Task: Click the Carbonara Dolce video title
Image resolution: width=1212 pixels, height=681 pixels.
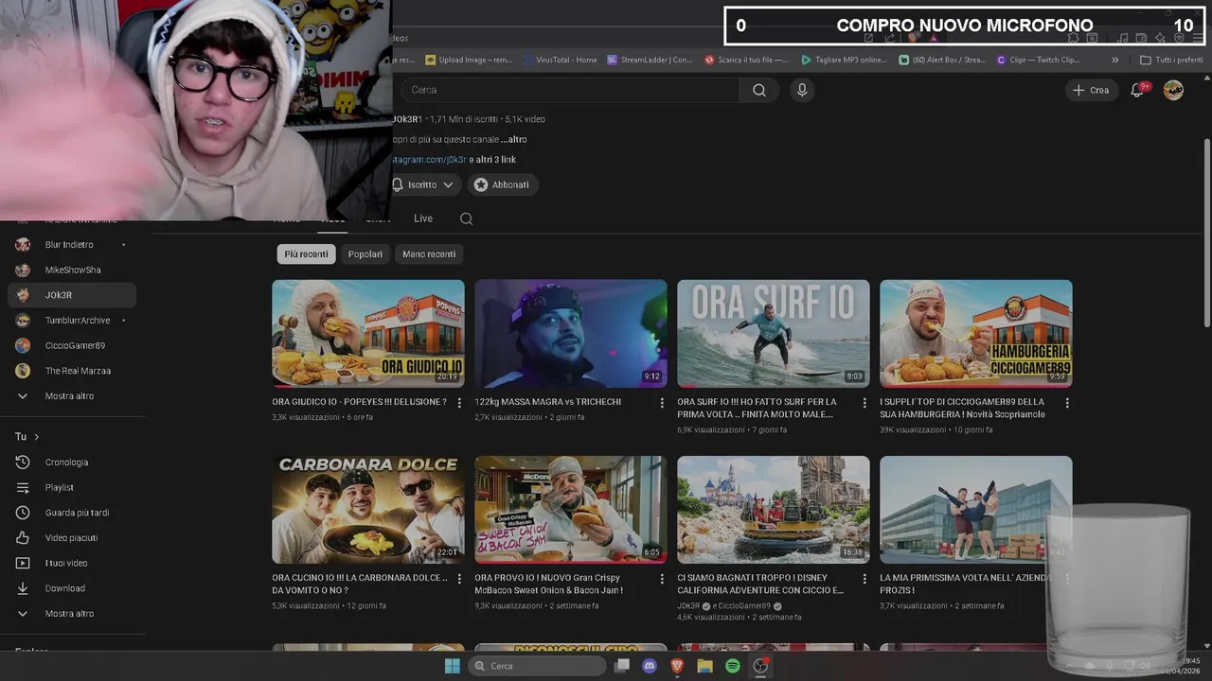Action: tap(360, 584)
